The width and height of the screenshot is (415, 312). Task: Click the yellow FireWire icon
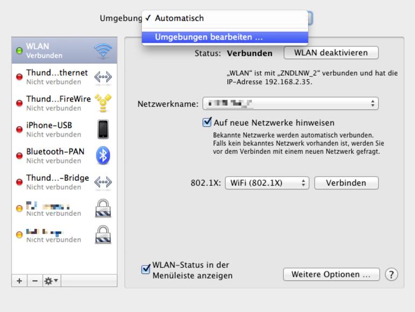103,103
